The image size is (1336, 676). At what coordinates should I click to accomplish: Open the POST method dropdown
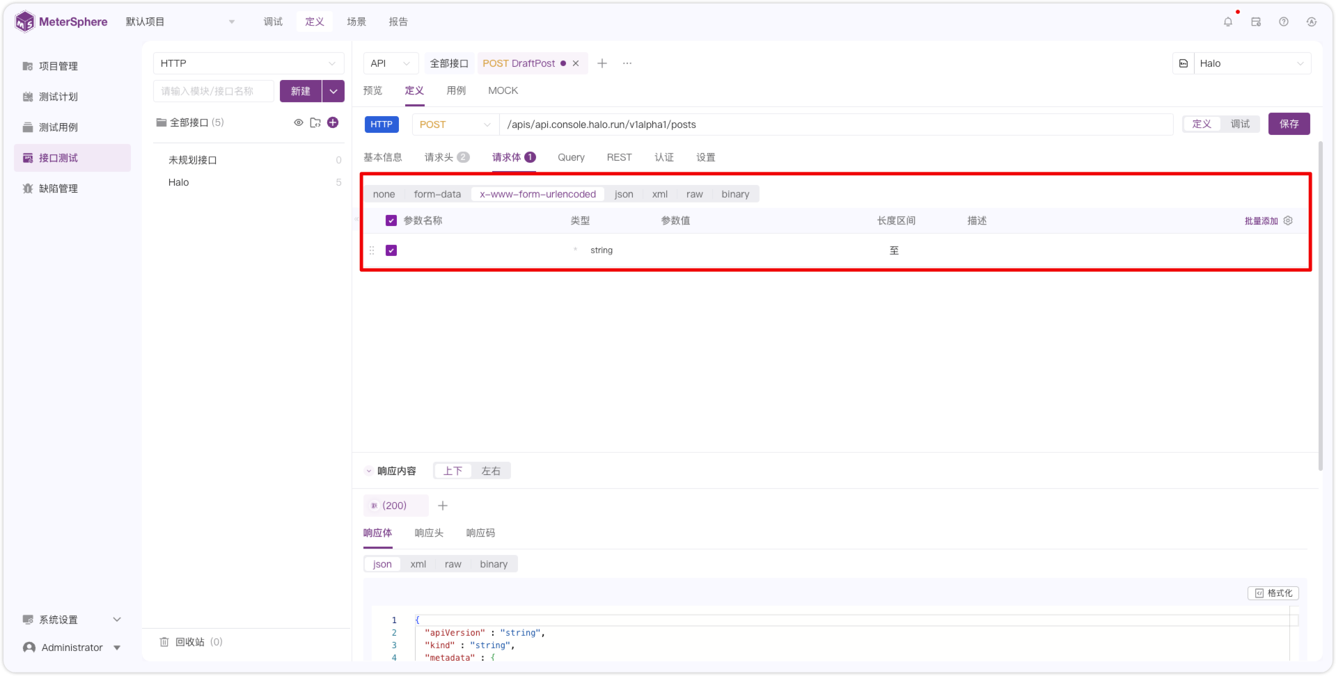[x=455, y=124]
